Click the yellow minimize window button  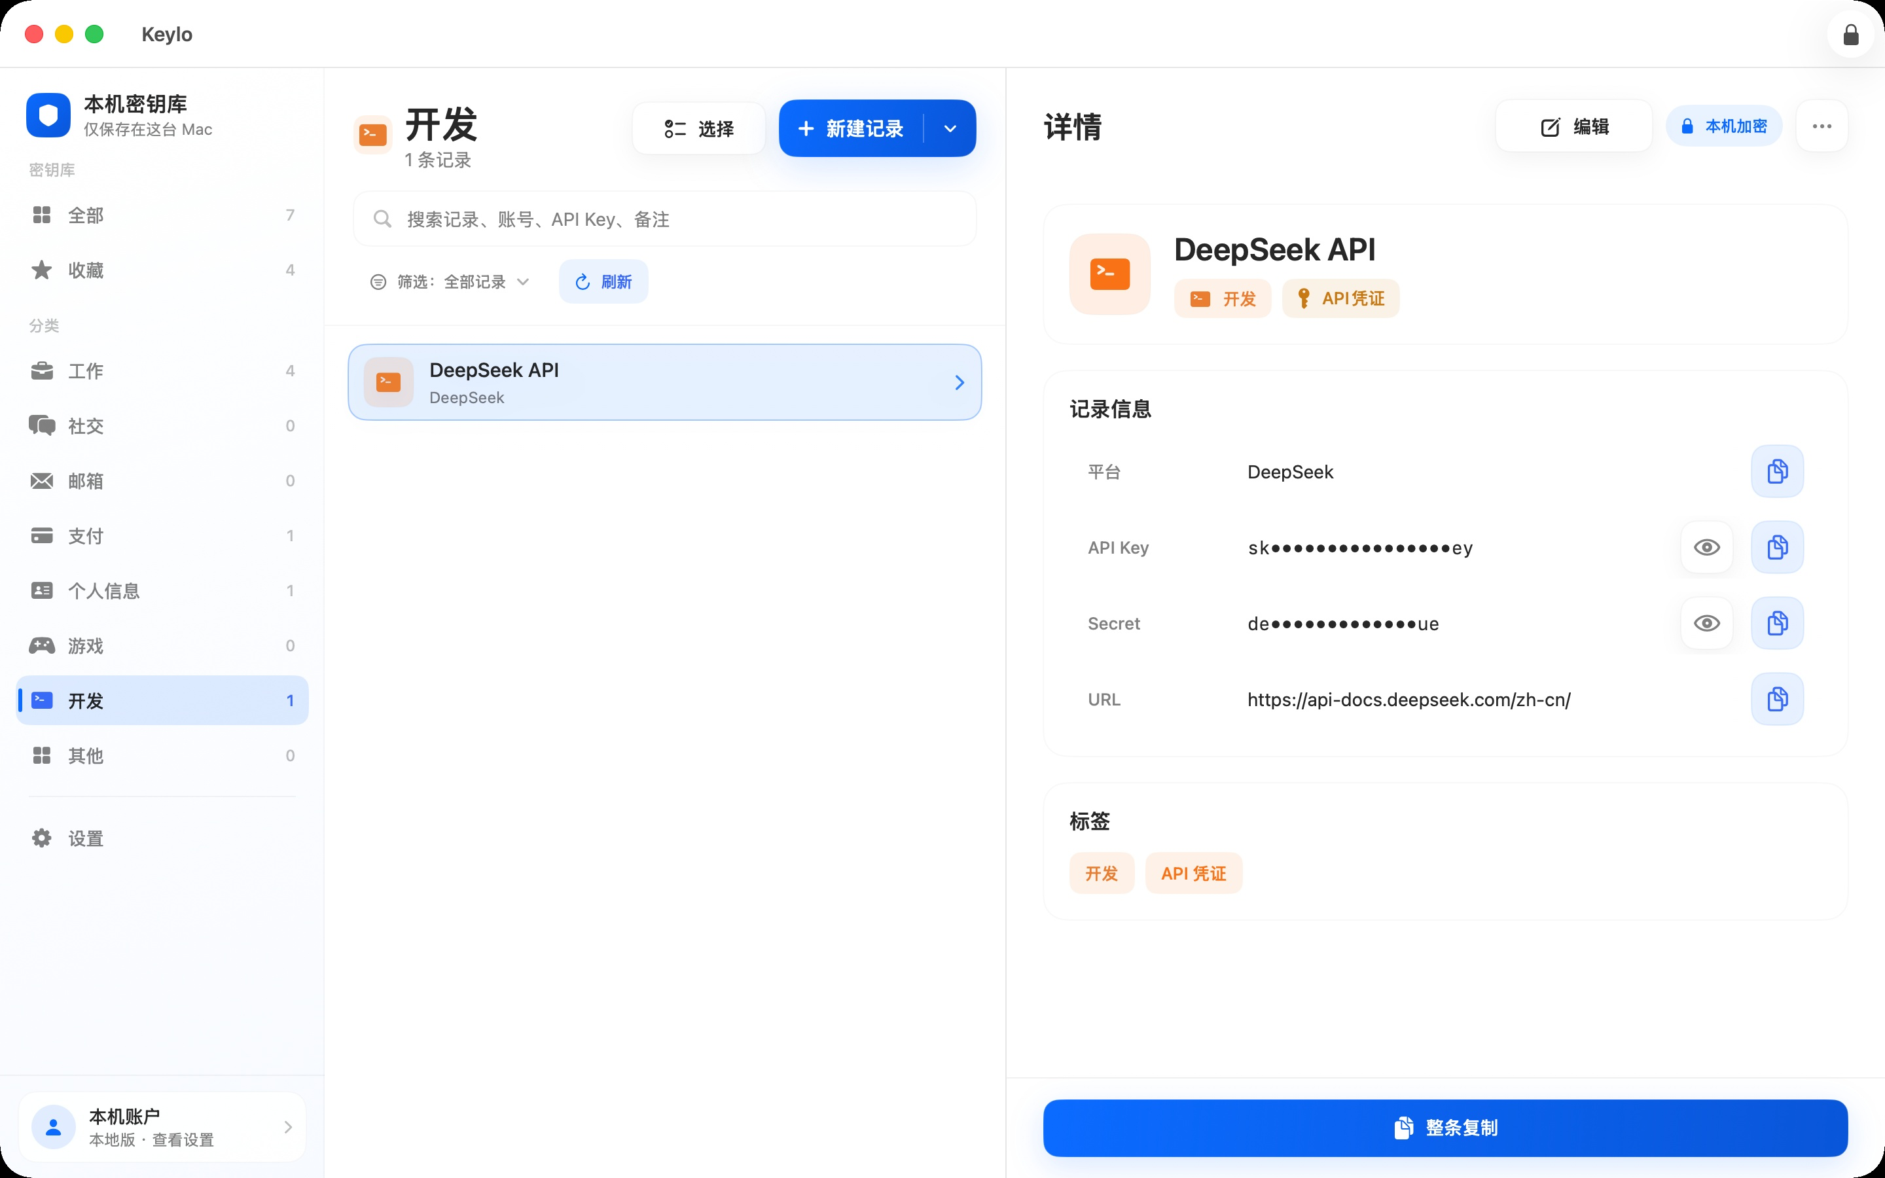[x=64, y=34]
